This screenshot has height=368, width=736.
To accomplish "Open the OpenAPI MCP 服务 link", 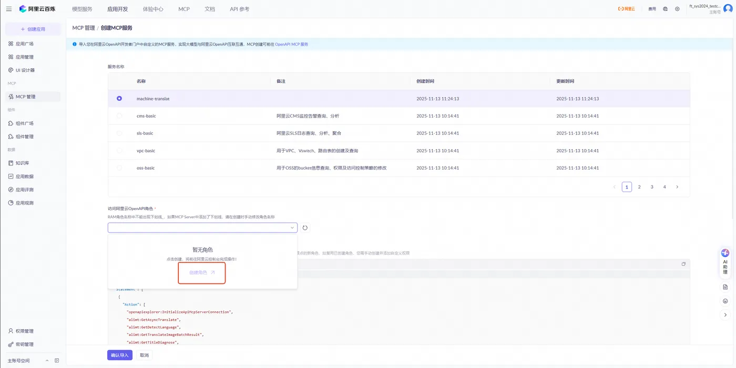I will tap(292, 44).
